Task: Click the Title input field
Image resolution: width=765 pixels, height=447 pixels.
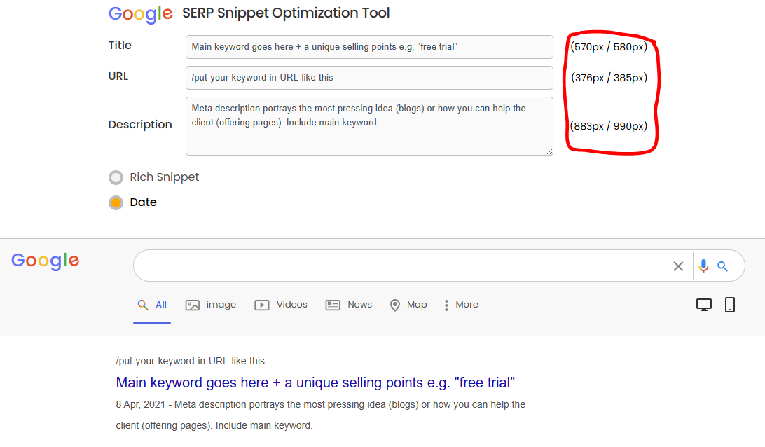Action: pyautogui.click(x=369, y=47)
